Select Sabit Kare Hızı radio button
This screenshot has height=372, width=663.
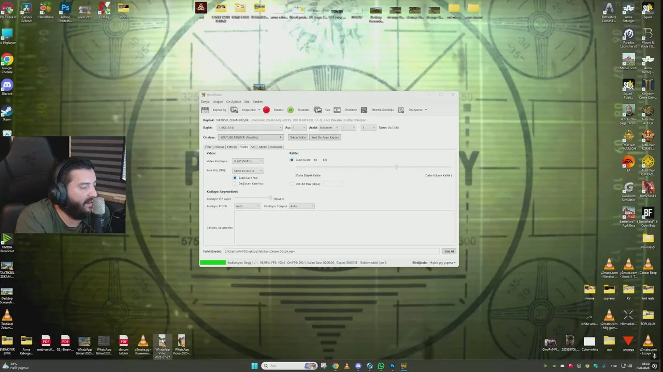[235, 178]
